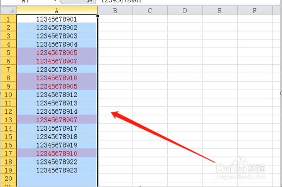Image resolution: width=282 pixels, height=187 pixels.
Task: Click cell containing 12345678917
Action: point(57,128)
